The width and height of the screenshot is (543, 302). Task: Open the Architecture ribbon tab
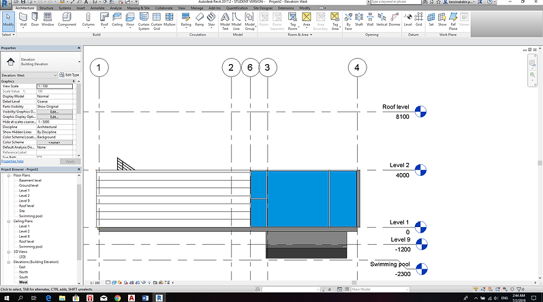point(25,7)
